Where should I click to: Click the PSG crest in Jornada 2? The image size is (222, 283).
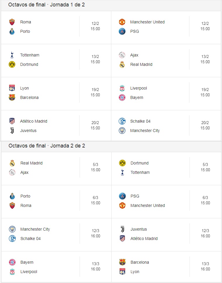tap(122, 196)
